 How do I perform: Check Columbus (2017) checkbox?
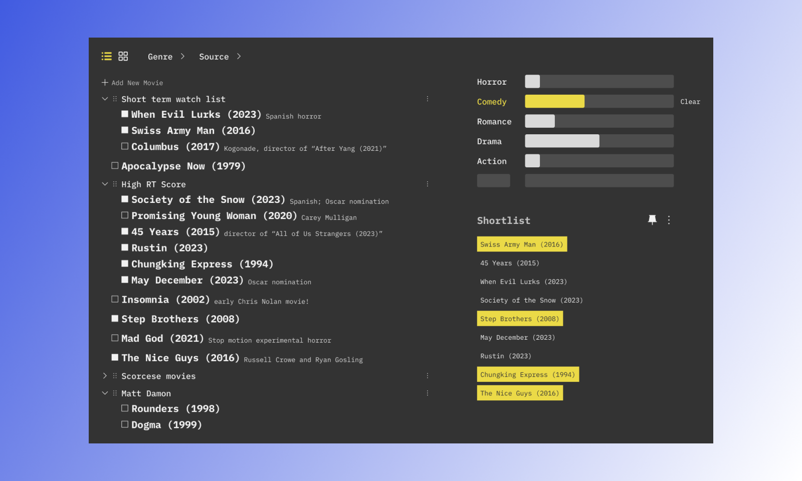[x=125, y=146]
